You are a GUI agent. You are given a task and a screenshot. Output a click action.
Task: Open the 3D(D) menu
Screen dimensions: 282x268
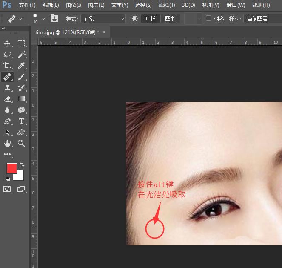[x=188, y=5]
